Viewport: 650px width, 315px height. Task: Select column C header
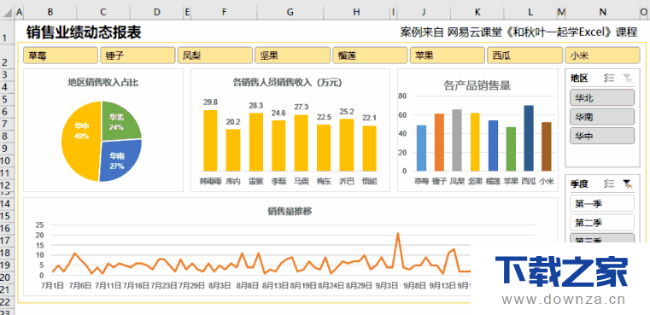click(x=103, y=13)
